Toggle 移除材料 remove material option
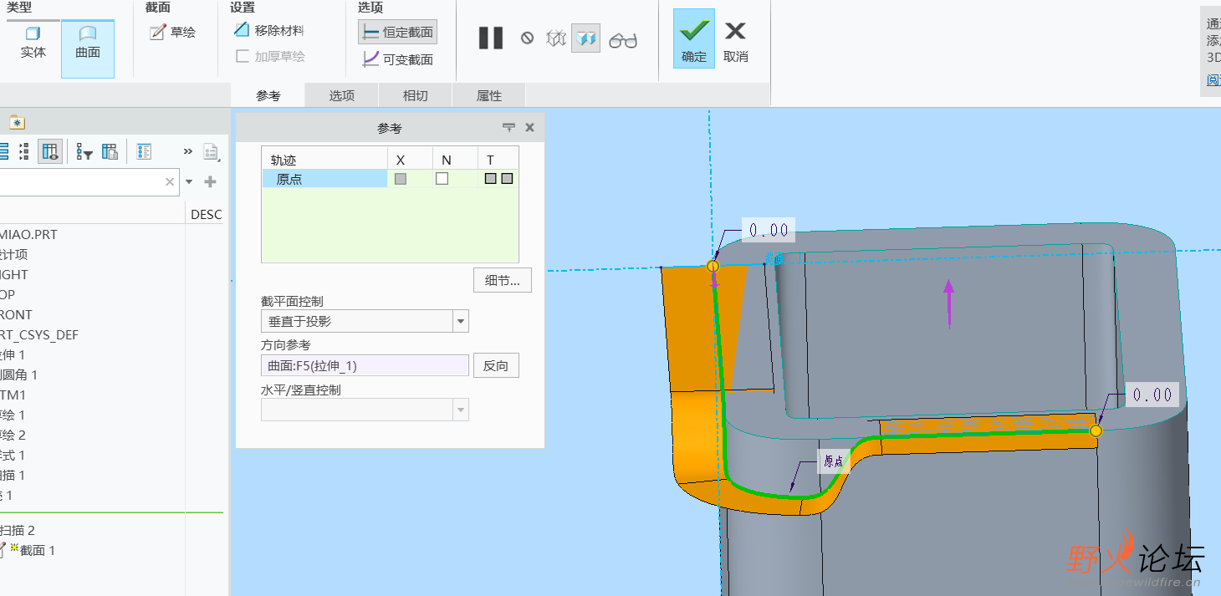1221x596 pixels. click(x=269, y=30)
